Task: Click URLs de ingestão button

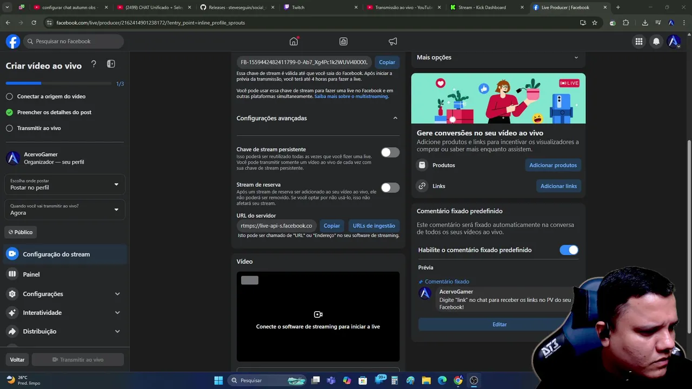Action: pos(374,226)
